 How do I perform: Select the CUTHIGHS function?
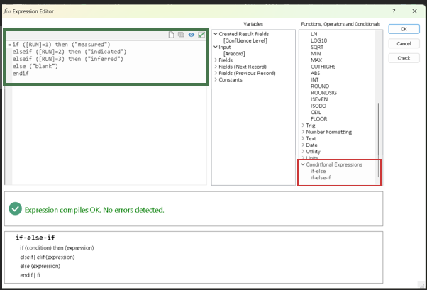323,67
